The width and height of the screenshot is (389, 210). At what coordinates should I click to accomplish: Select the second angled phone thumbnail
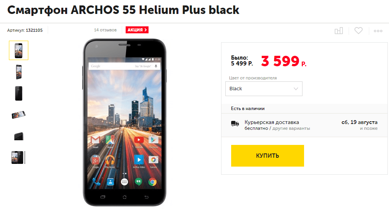(19, 72)
